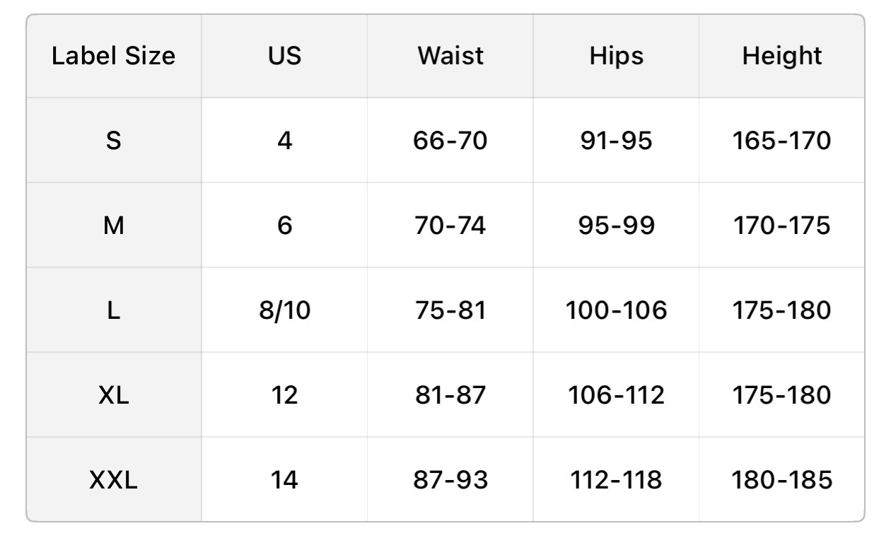The width and height of the screenshot is (891, 538).
Task: Click the XXL label size cell
Action: [x=113, y=481]
